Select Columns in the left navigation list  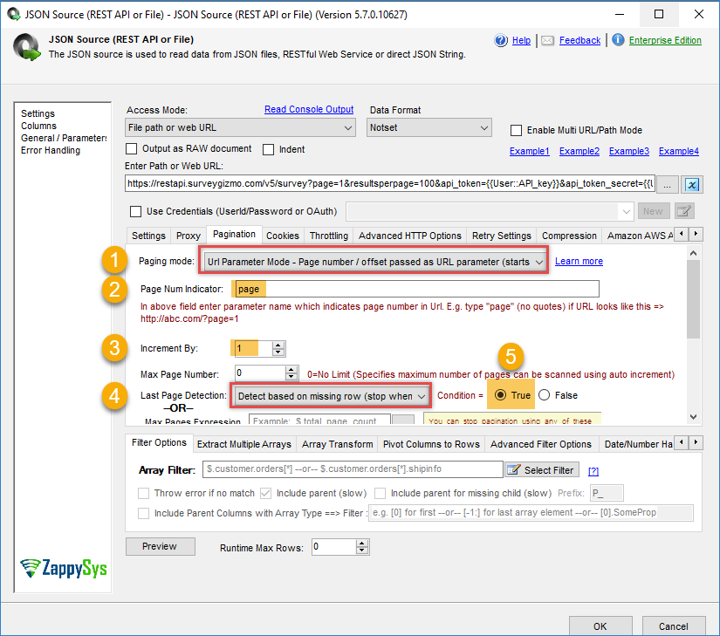coord(38,126)
